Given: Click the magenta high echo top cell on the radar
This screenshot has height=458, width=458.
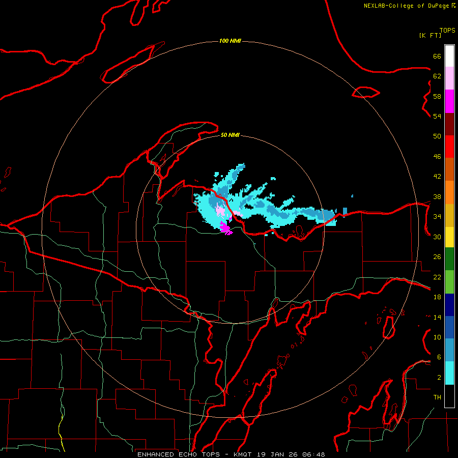Looking at the screenshot, I should (x=225, y=228).
